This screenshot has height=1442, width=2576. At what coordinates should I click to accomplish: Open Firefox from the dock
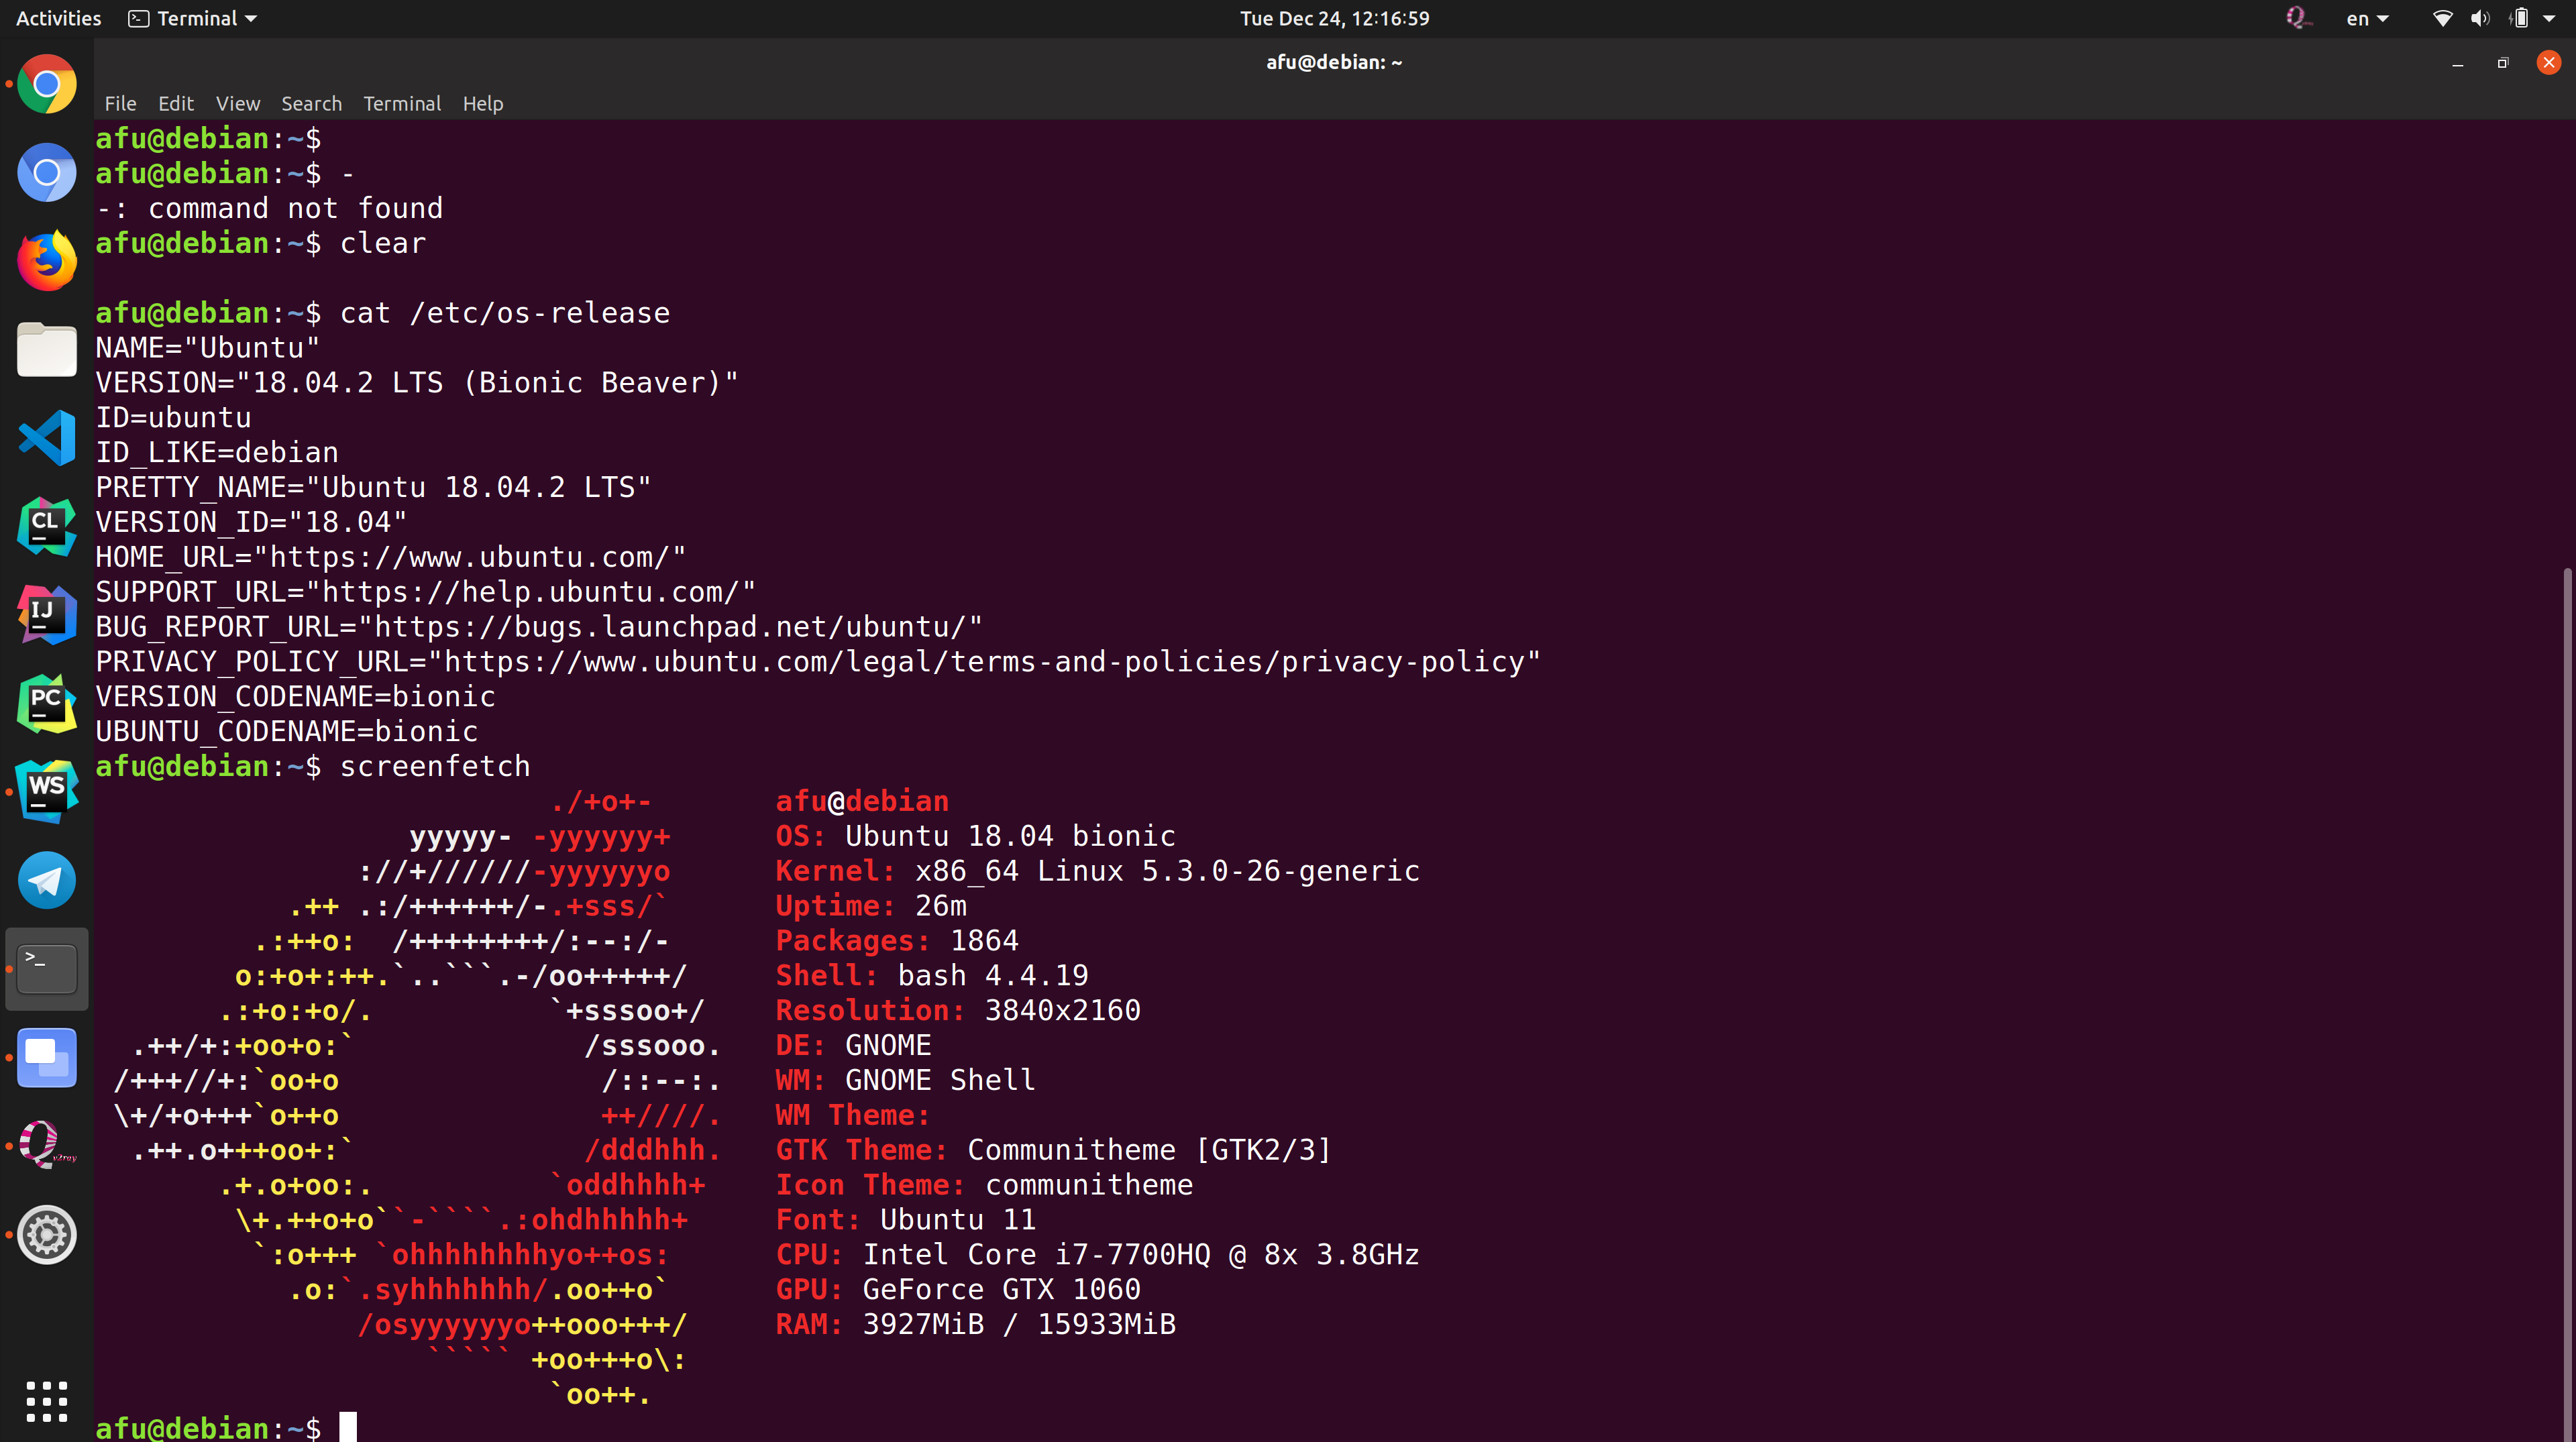[x=46, y=261]
